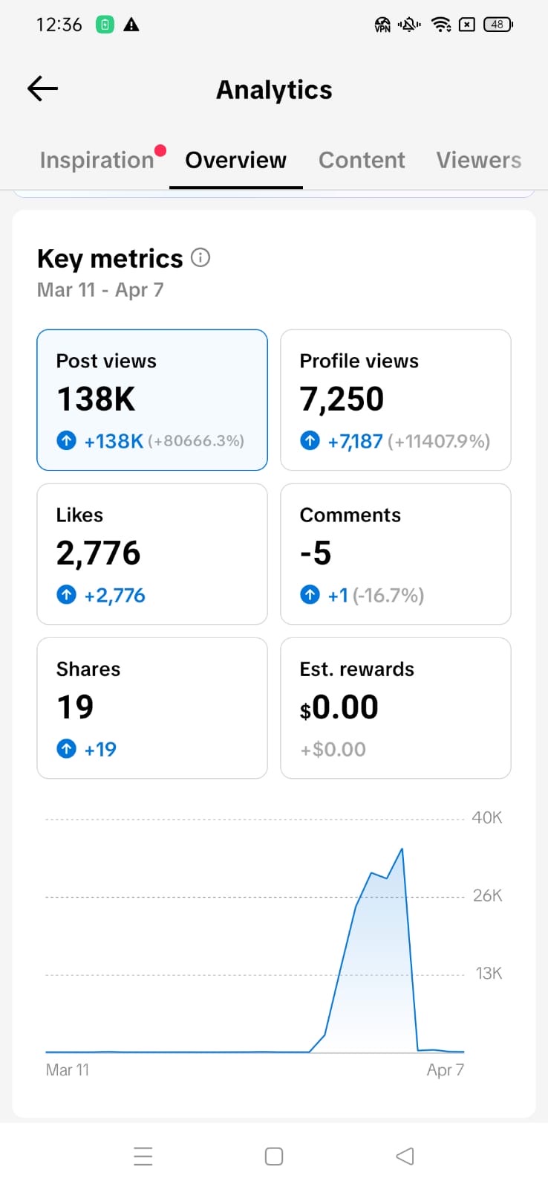Show the Likes metric chart
Screen dimensions: 548x1190
(152, 553)
